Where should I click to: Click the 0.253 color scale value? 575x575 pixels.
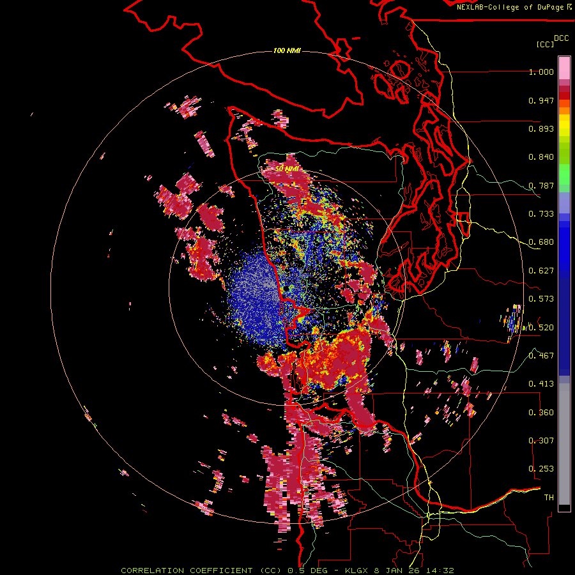coord(541,469)
